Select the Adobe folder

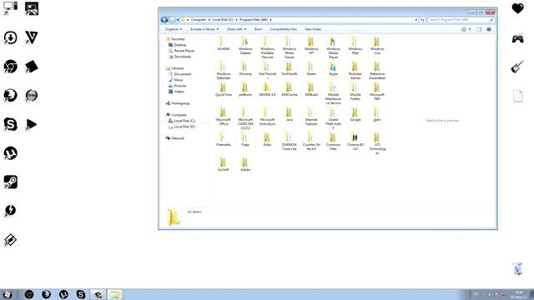[245, 164]
